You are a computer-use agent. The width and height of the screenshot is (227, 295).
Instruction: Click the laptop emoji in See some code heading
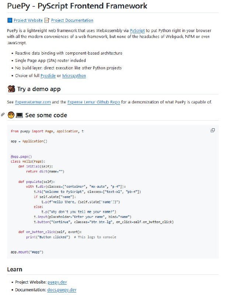[20, 115]
